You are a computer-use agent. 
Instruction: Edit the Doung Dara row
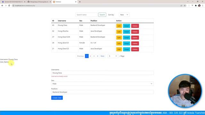coord(119,26)
